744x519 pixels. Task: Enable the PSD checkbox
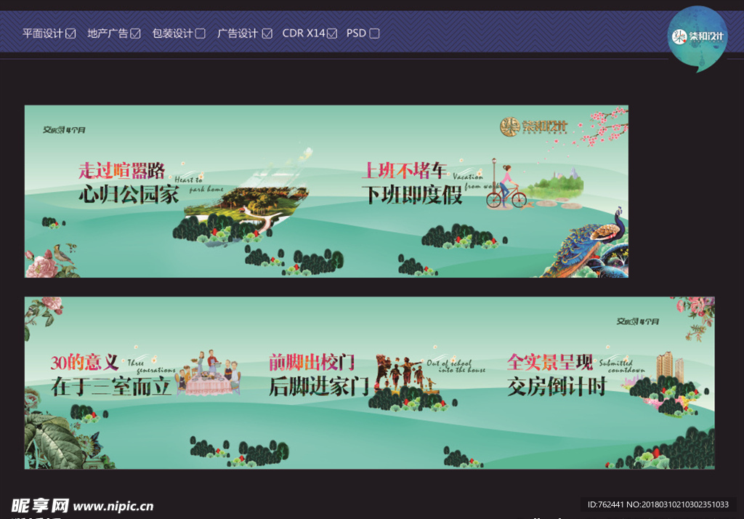373,32
